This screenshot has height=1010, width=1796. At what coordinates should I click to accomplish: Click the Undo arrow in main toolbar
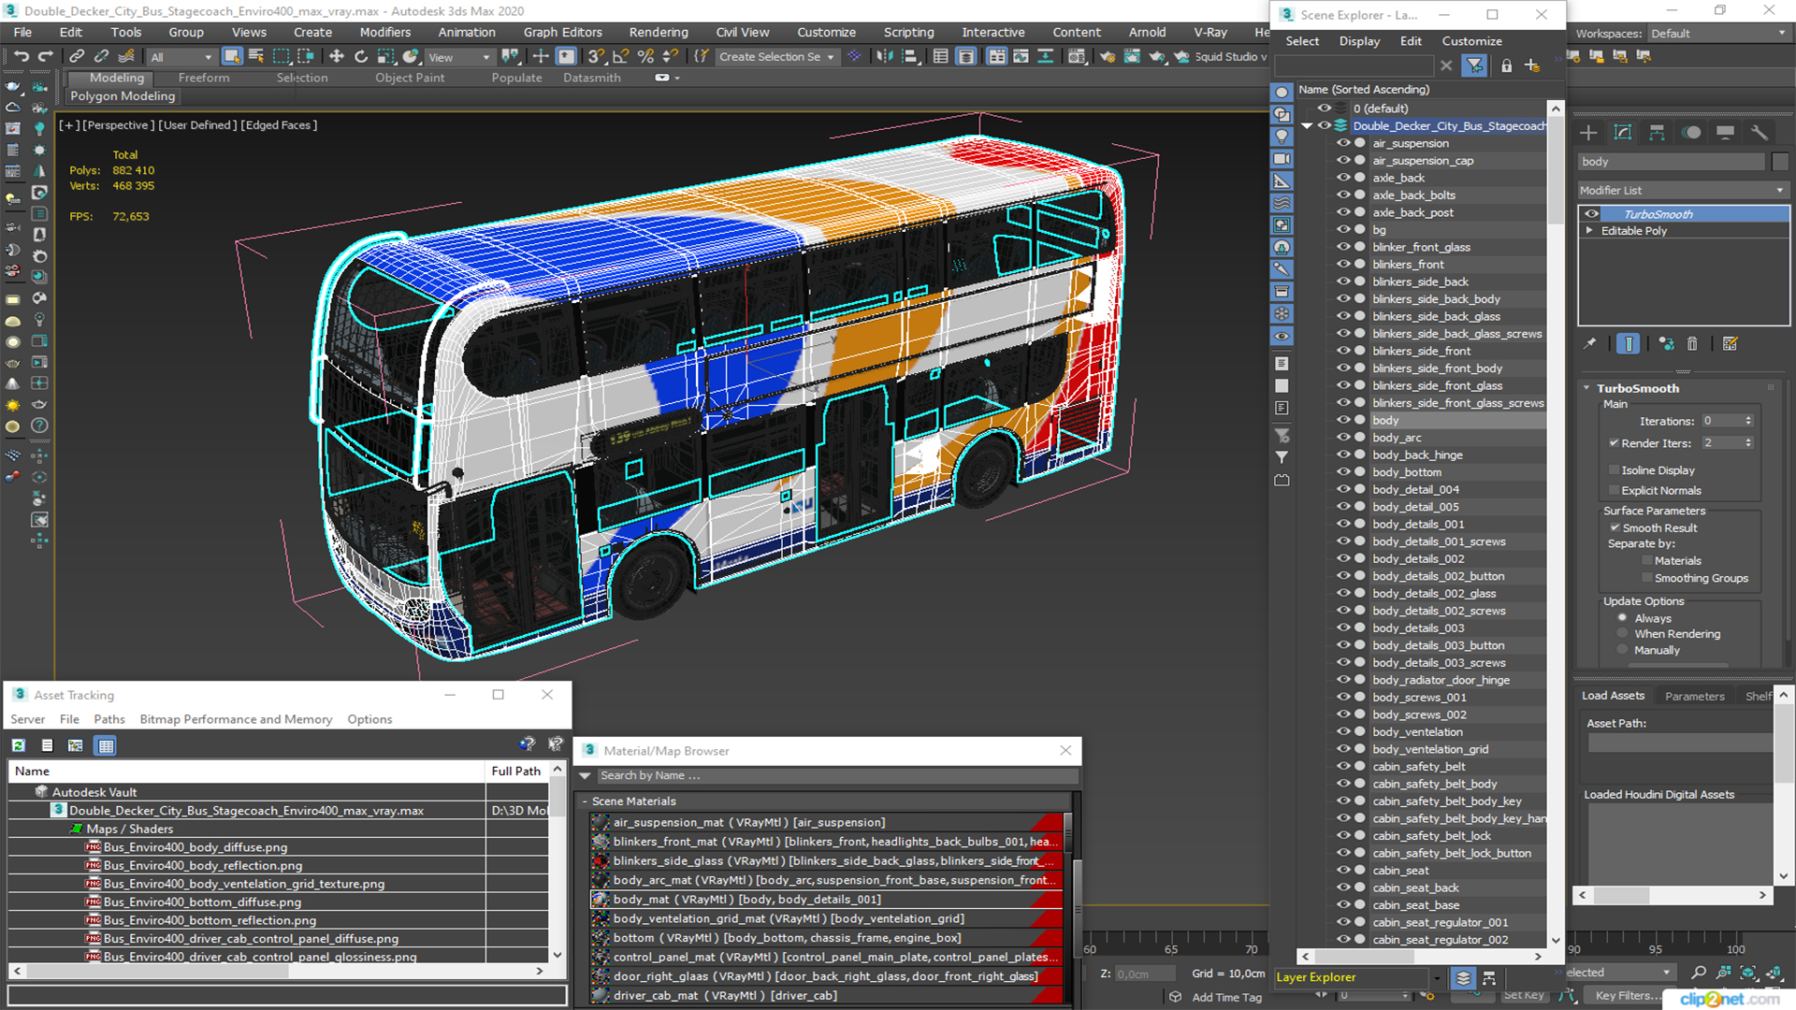pyautogui.click(x=21, y=57)
